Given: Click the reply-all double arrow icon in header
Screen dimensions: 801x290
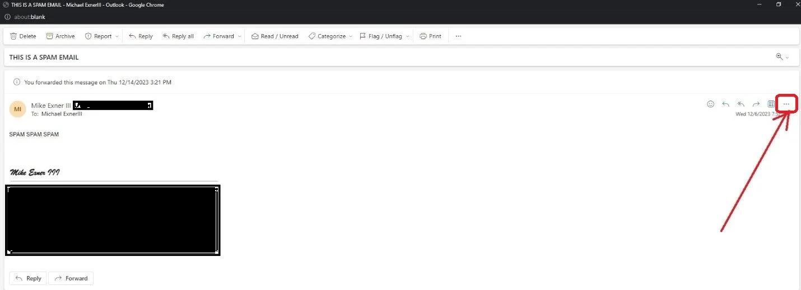Looking at the screenshot, I should 741,104.
